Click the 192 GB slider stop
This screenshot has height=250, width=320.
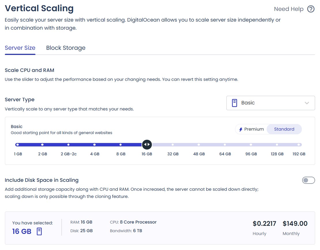pyautogui.click(x=299, y=144)
